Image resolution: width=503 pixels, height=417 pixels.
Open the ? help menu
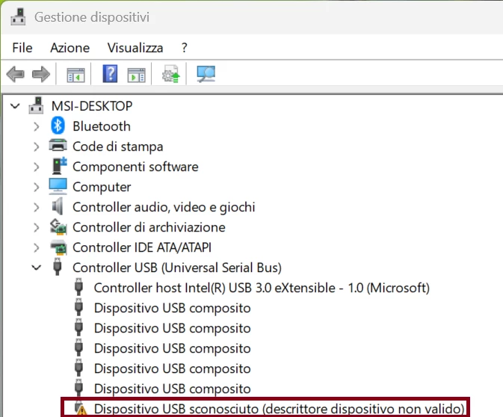pyautogui.click(x=184, y=48)
